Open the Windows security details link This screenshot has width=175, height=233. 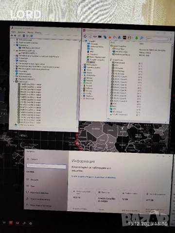[x=93, y=177]
